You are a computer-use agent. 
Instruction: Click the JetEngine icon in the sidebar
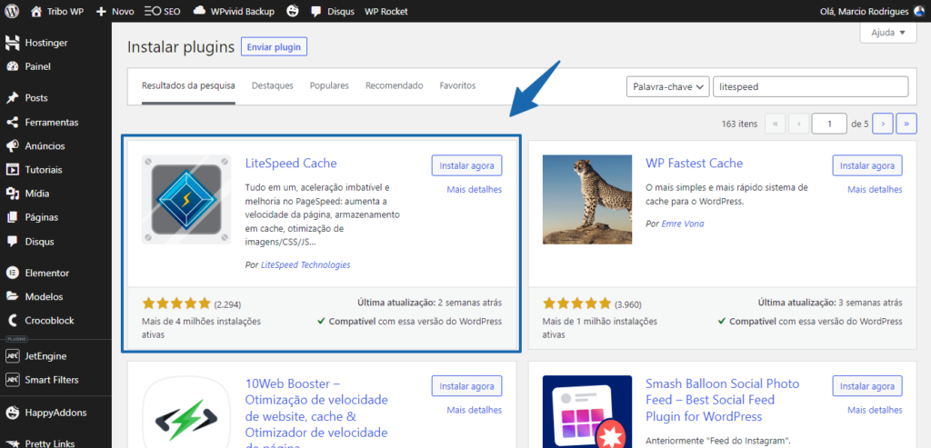coord(13,356)
